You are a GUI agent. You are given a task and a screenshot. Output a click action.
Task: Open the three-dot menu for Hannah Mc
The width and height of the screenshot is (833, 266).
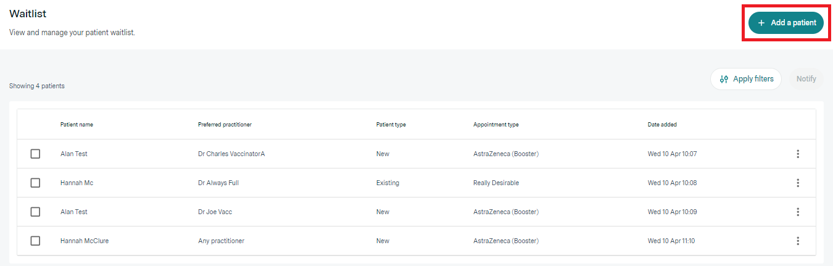[x=798, y=183]
